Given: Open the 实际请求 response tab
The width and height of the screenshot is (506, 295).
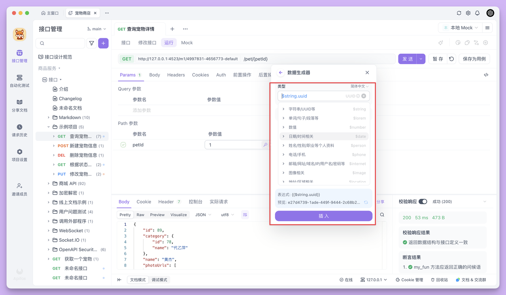Looking at the screenshot, I should click(x=219, y=202).
